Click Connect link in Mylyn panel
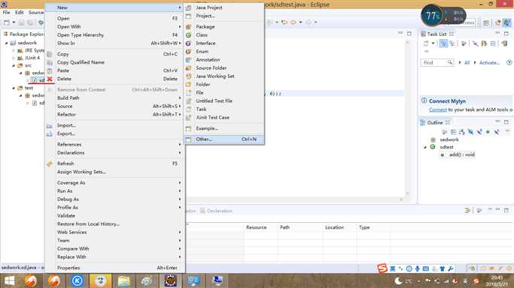The width and height of the screenshot is (514, 288). [x=438, y=109]
